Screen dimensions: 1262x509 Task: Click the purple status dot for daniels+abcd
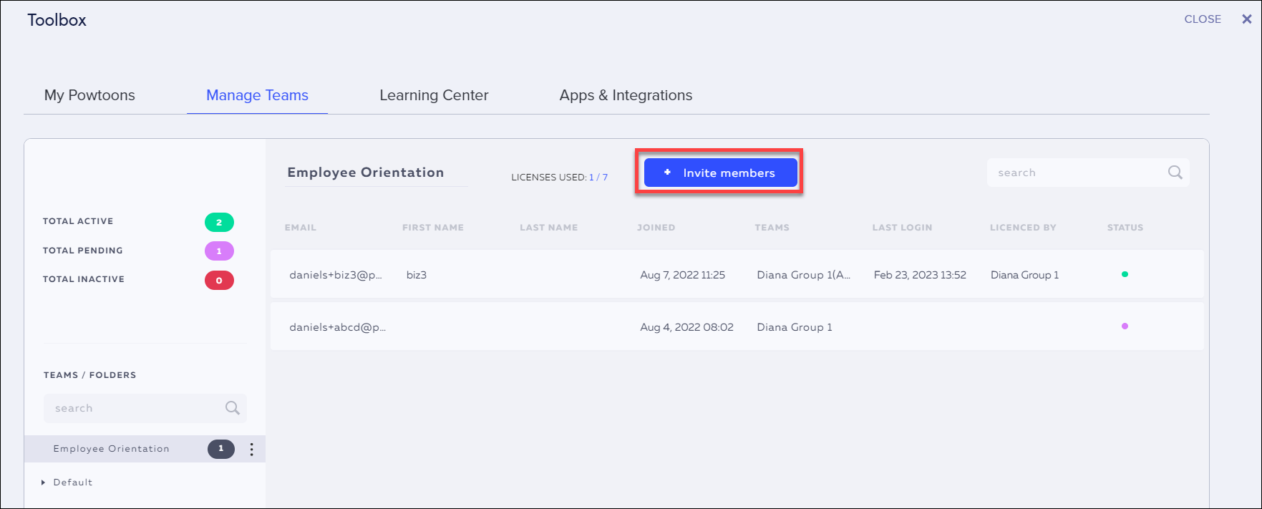tap(1125, 326)
